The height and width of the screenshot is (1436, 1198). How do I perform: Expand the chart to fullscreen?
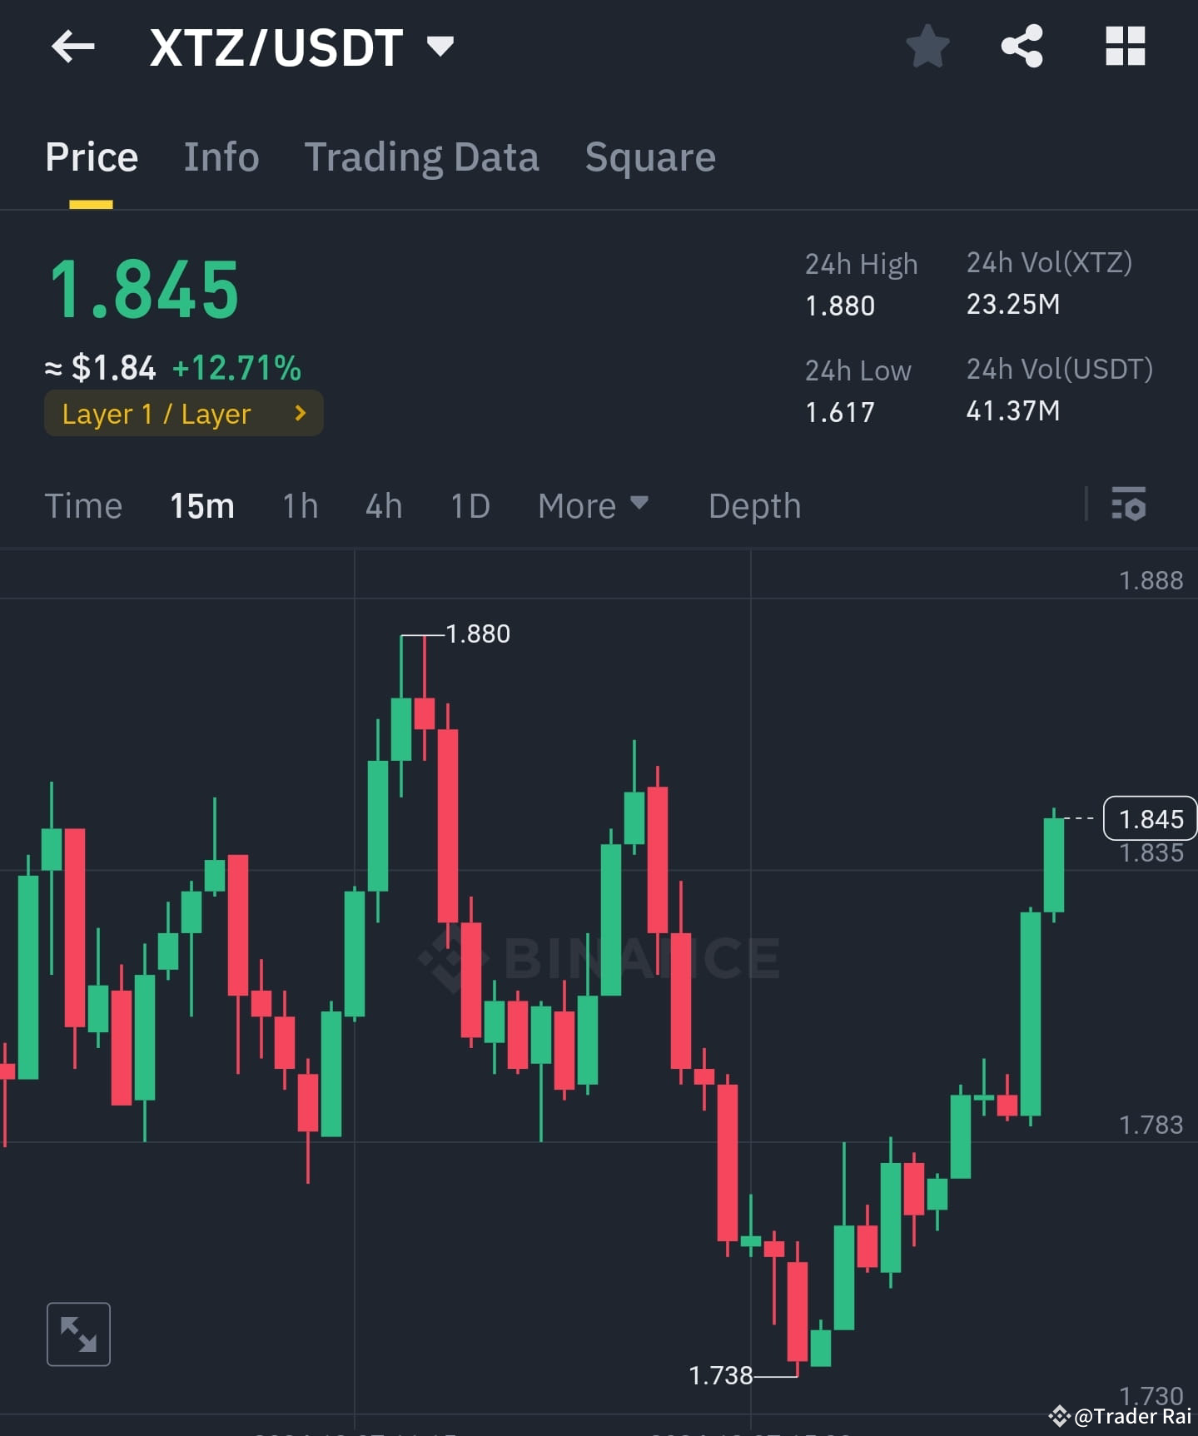point(78,1333)
